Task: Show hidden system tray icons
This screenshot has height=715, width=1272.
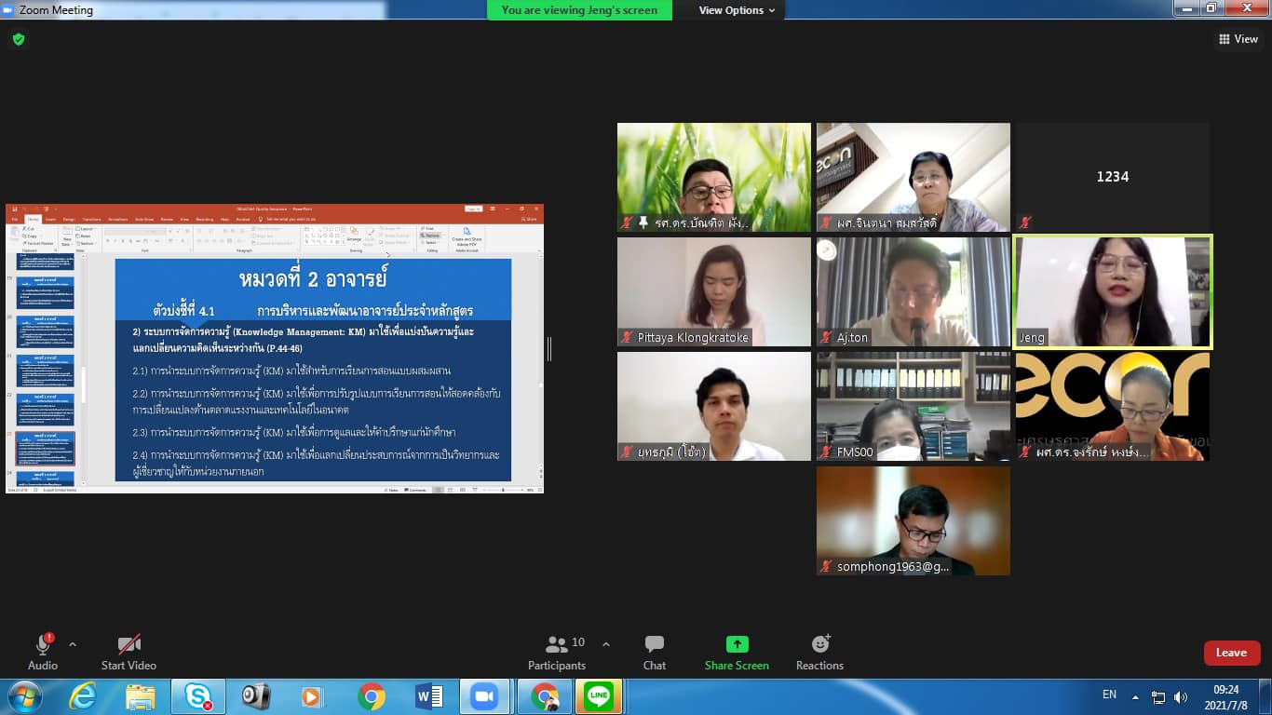Action: [1135, 696]
